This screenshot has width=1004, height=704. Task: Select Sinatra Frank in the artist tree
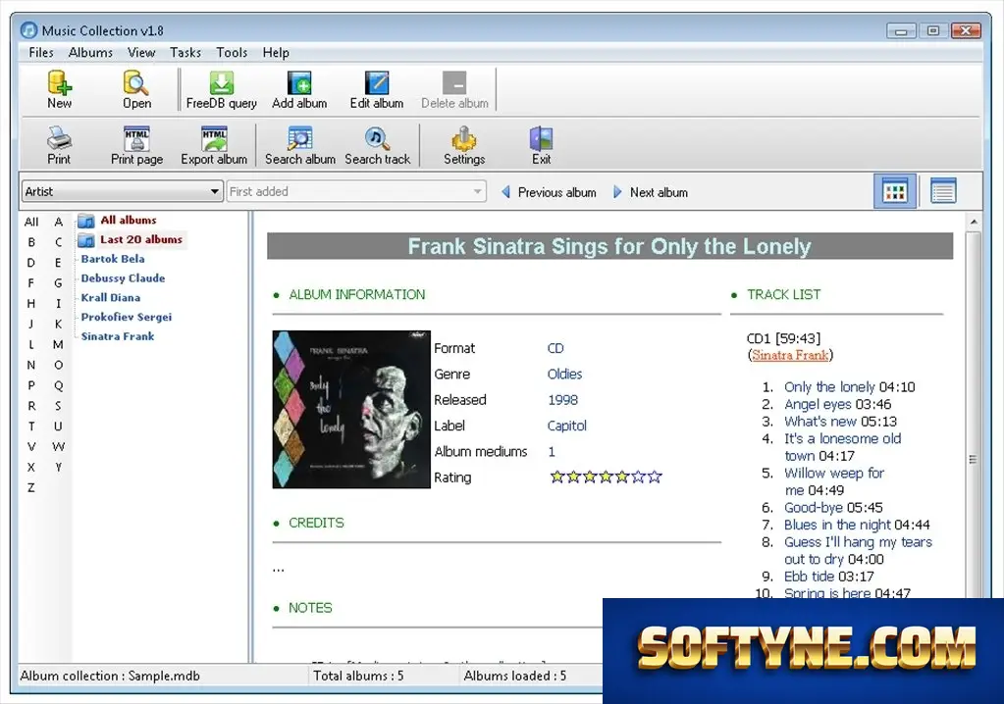[118, 336]
